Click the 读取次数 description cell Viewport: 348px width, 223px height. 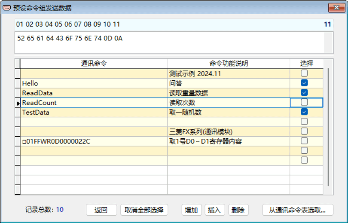coord(229,103)
